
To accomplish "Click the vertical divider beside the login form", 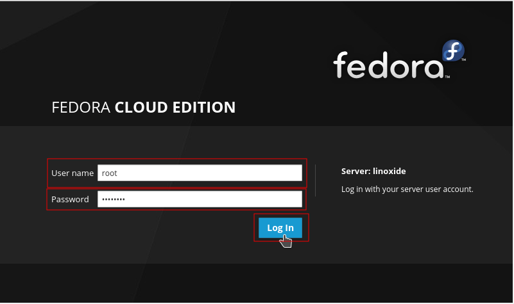I will [x=315, y=180].
